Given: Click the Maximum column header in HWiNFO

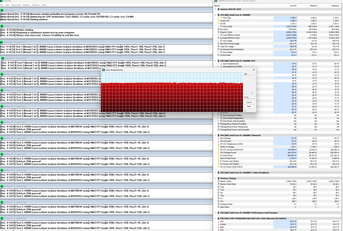Looking at the screenshot, I should coord(335,6).
